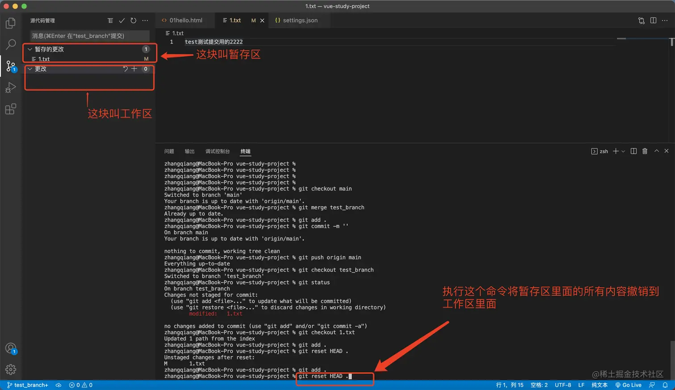Screen dimensions: 675x390
Task: Open Source Control view in activity bar
Action: click(11, 66)
